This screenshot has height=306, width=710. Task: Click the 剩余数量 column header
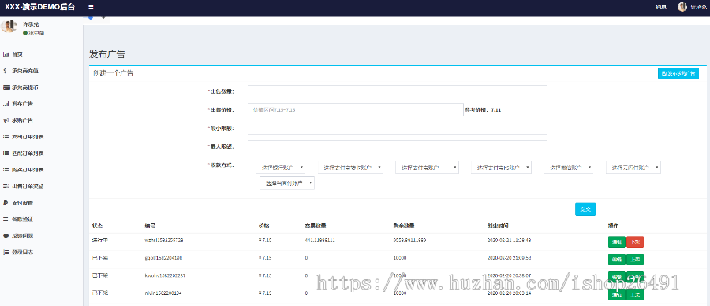[x=405, y=225]
